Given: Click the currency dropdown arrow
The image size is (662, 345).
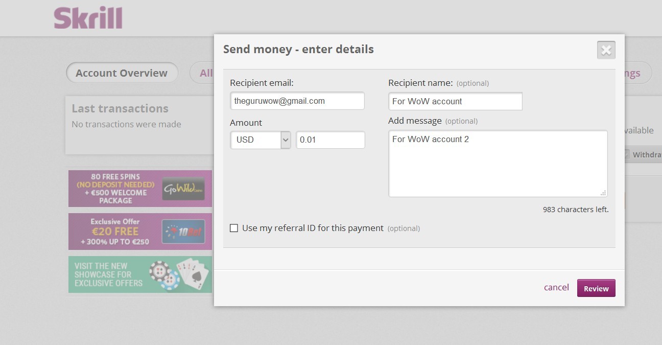Looking at the screenshot, I should 286,140.
